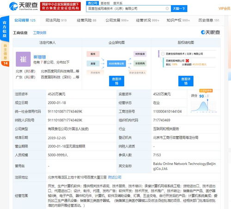Click 查看详情 under 企业架构图
Screen dimensions: 231x209
(116, 81)
